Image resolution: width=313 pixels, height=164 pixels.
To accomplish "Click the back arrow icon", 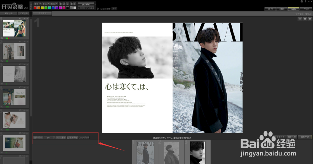I will point(310,19).
